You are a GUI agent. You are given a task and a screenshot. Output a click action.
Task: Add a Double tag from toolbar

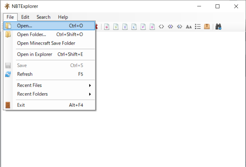(x=152, y=27)
